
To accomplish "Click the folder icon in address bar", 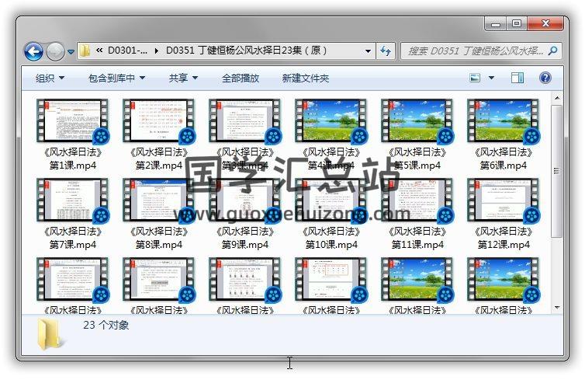I will tap(85, 51).
